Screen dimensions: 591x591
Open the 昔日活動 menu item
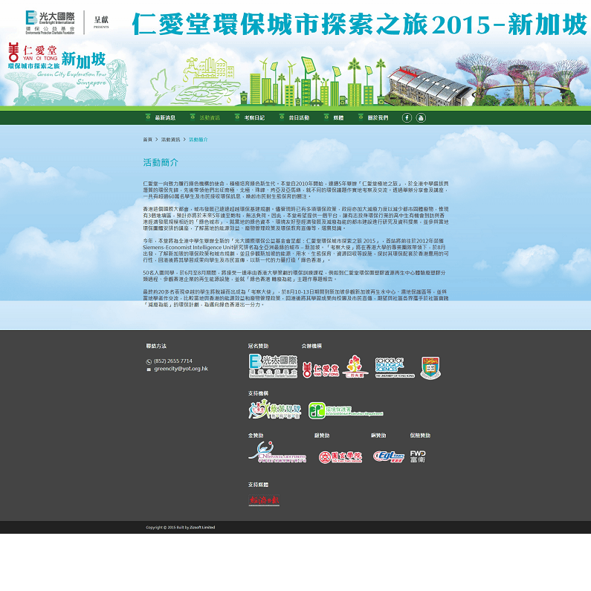[299, 118]
